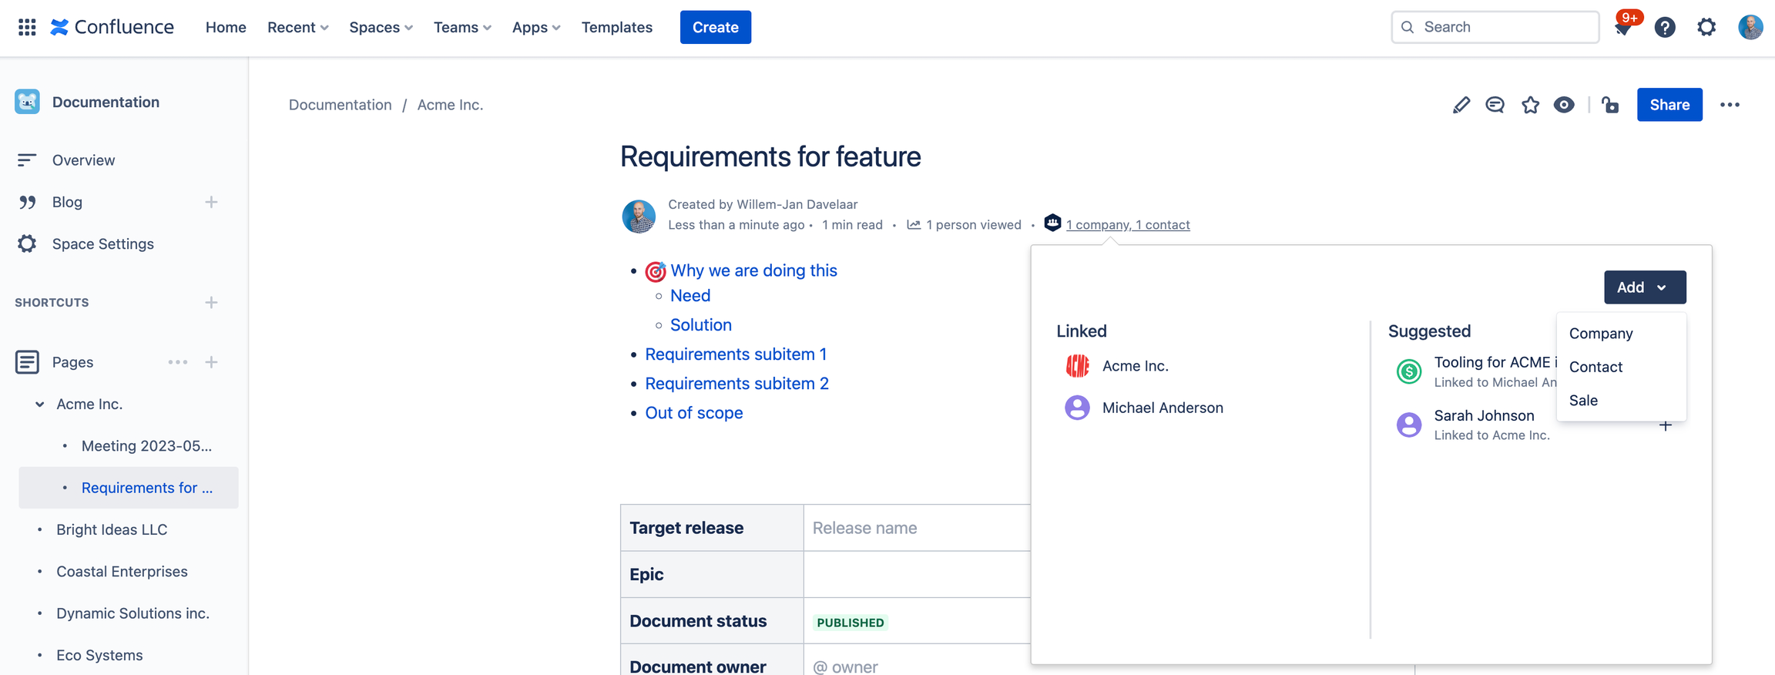Star this page as favorite
Image resolution: width=1775 pixels, height=675 pixels.
[x=1530, y=105]
